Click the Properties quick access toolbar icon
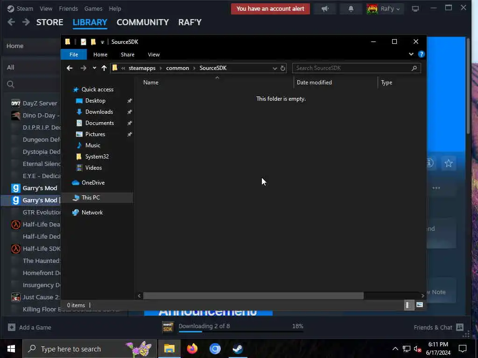Viewport: 478px width, 358px height. [x=83, y=41]
